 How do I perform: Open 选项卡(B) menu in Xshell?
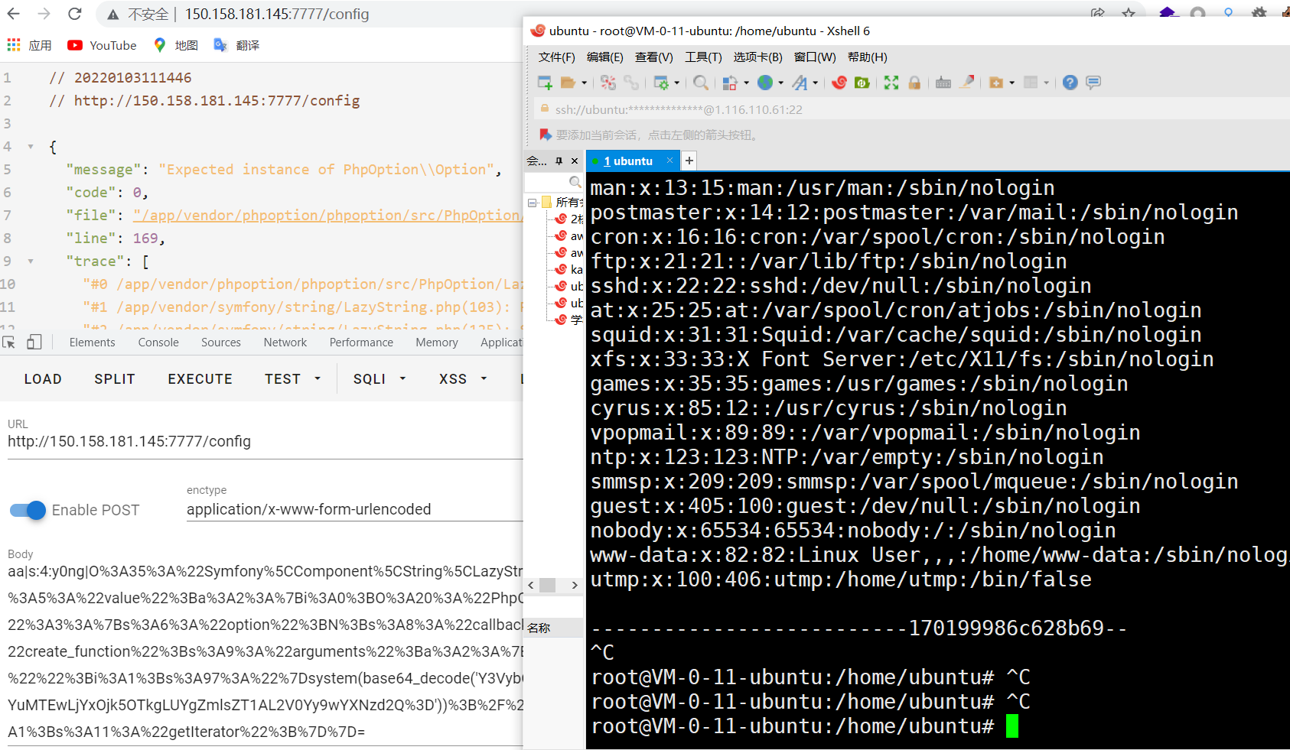click(x=757, y=57)
